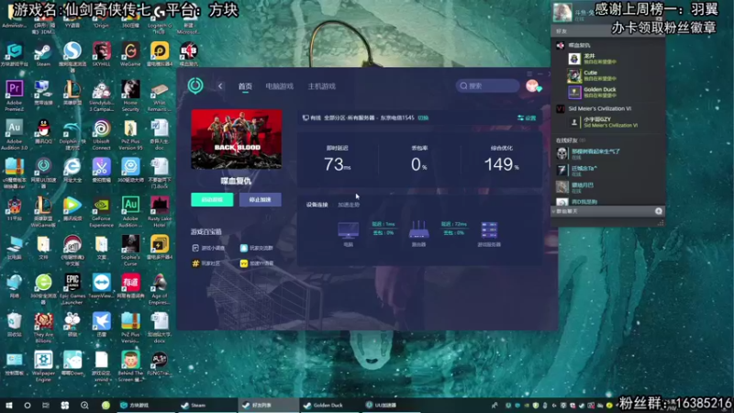Open the PvZ Plus Version 95 folder

[x=130, y=135]
